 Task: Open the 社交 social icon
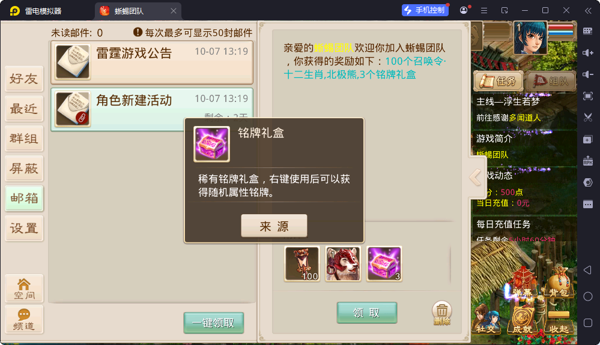point(486,319)
